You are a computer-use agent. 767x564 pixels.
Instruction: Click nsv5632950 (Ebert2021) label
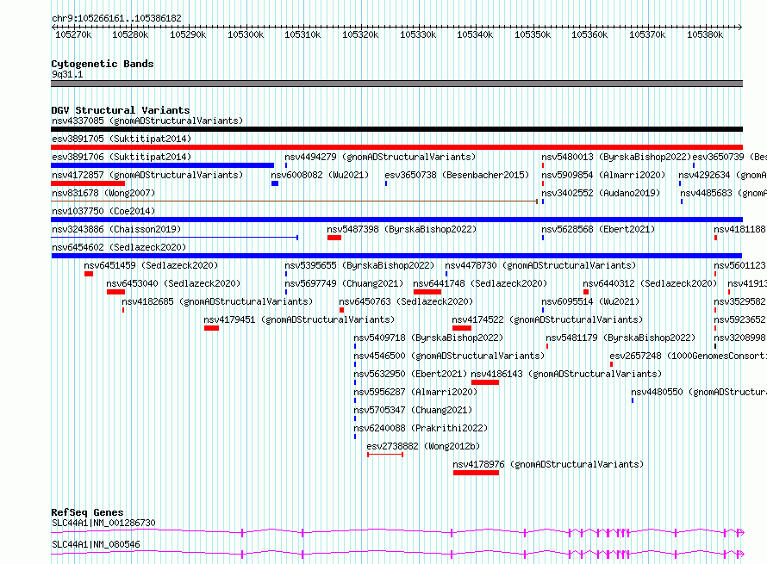(410, 374)
